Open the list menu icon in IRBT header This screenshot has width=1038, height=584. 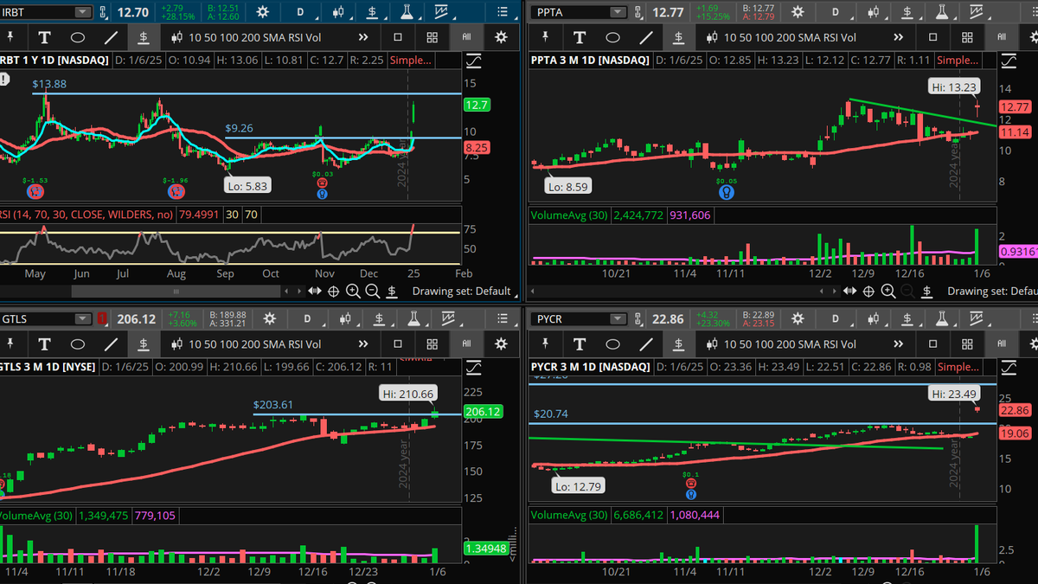[x=503, y=12]
